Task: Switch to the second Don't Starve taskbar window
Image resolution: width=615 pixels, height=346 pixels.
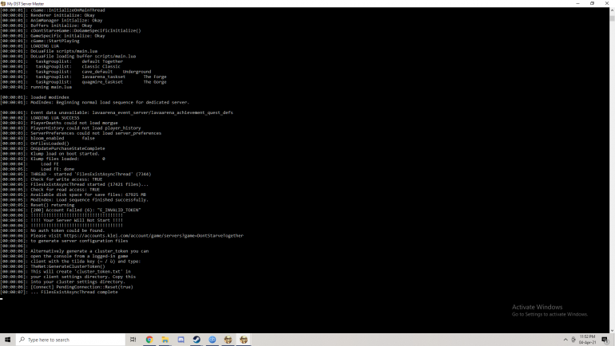Action: tap(244, 340)
